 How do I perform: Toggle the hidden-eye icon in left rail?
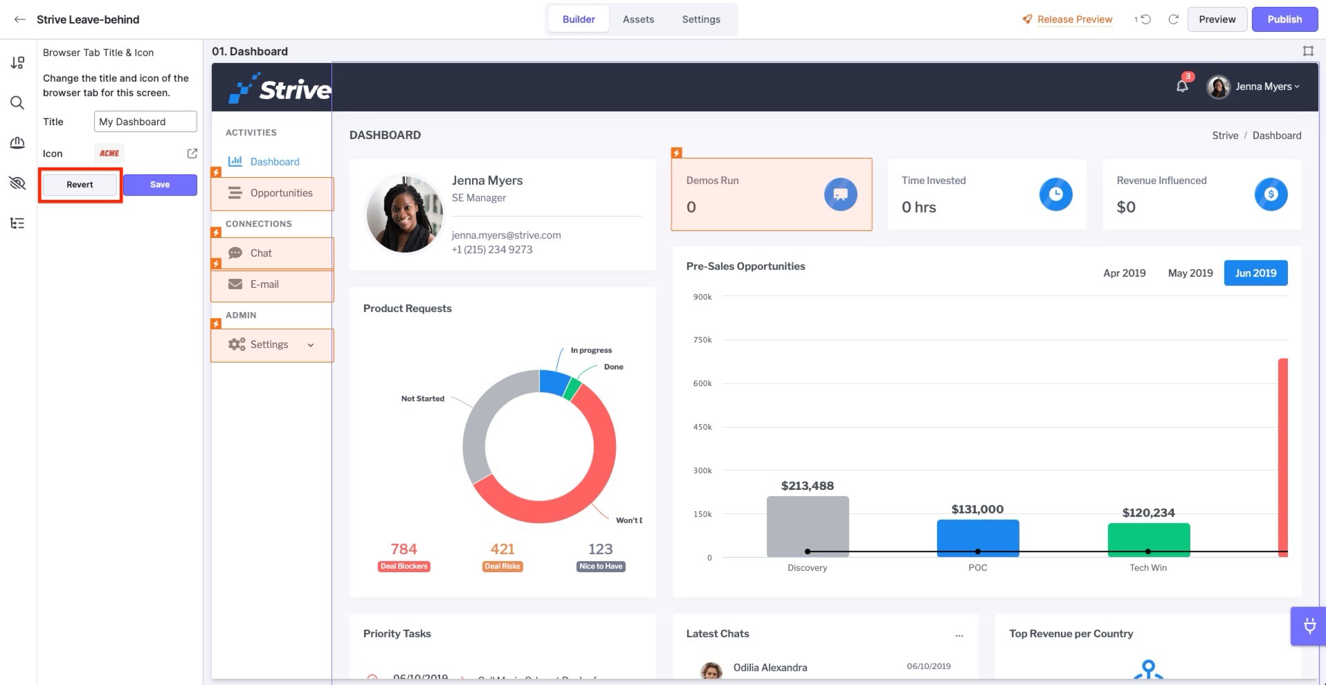(17, 183)
